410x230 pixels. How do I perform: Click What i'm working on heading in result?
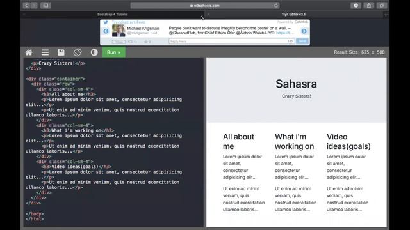click(295, 141)
